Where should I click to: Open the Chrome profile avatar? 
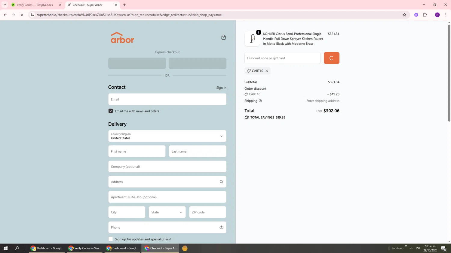tap(437, 15)
